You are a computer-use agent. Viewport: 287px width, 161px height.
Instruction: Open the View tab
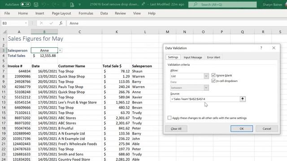pos(137,13)
